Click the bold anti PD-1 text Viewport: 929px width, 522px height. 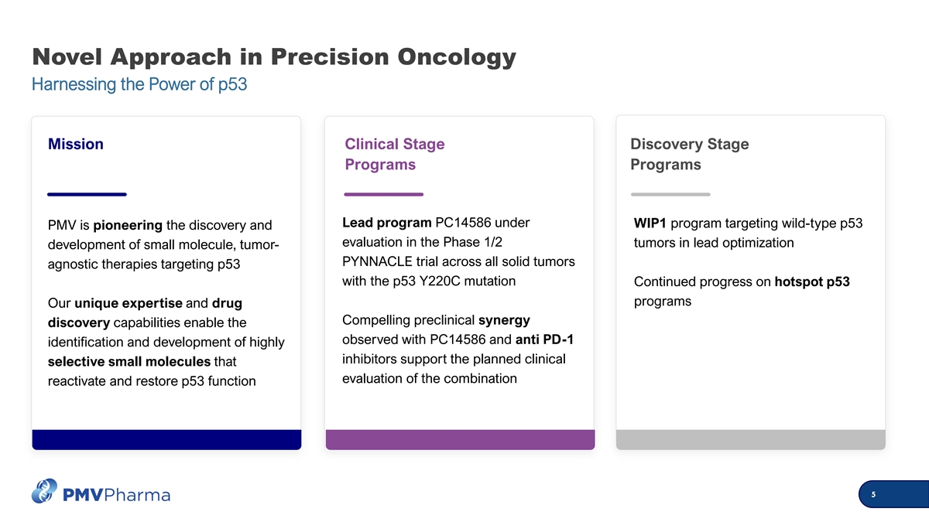click(544, 339)
